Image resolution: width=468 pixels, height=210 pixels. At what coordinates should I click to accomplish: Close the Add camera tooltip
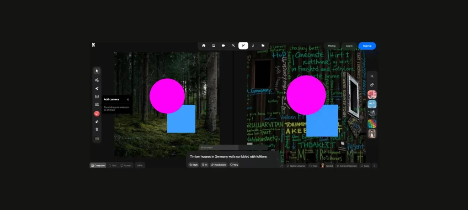click(128, 99)
